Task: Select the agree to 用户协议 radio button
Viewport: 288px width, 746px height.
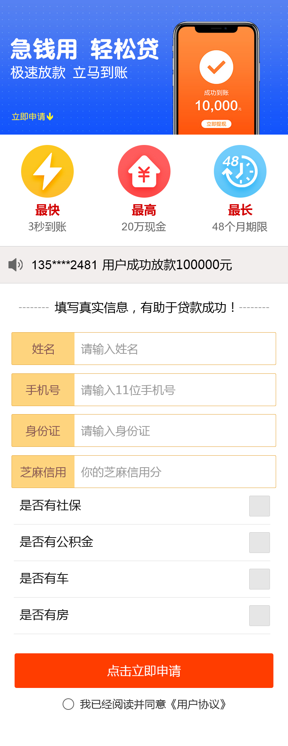Action: pyautogui.click(x=68, y=704)
